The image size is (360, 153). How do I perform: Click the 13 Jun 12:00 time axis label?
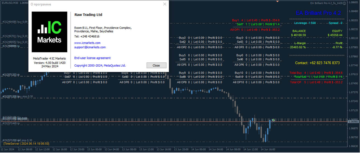tap(147, 149)
